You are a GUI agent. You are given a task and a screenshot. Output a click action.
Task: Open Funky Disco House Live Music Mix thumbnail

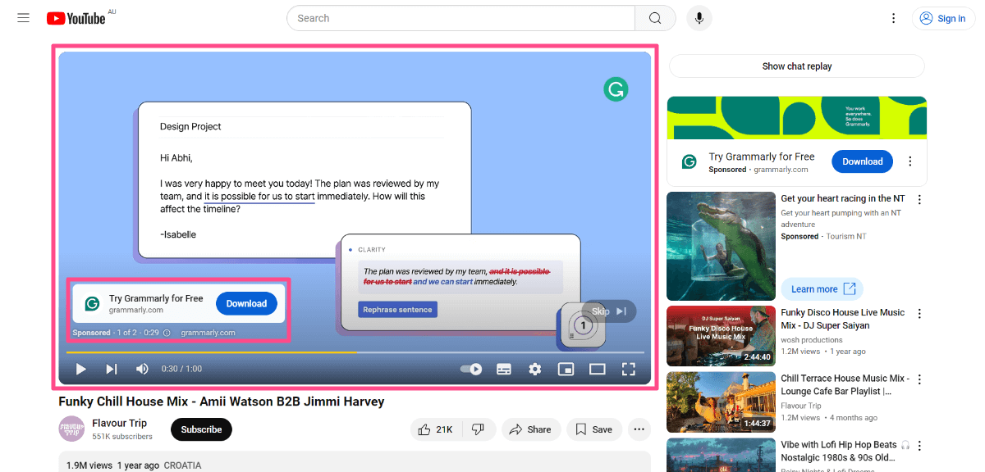[x=721, y=336]
